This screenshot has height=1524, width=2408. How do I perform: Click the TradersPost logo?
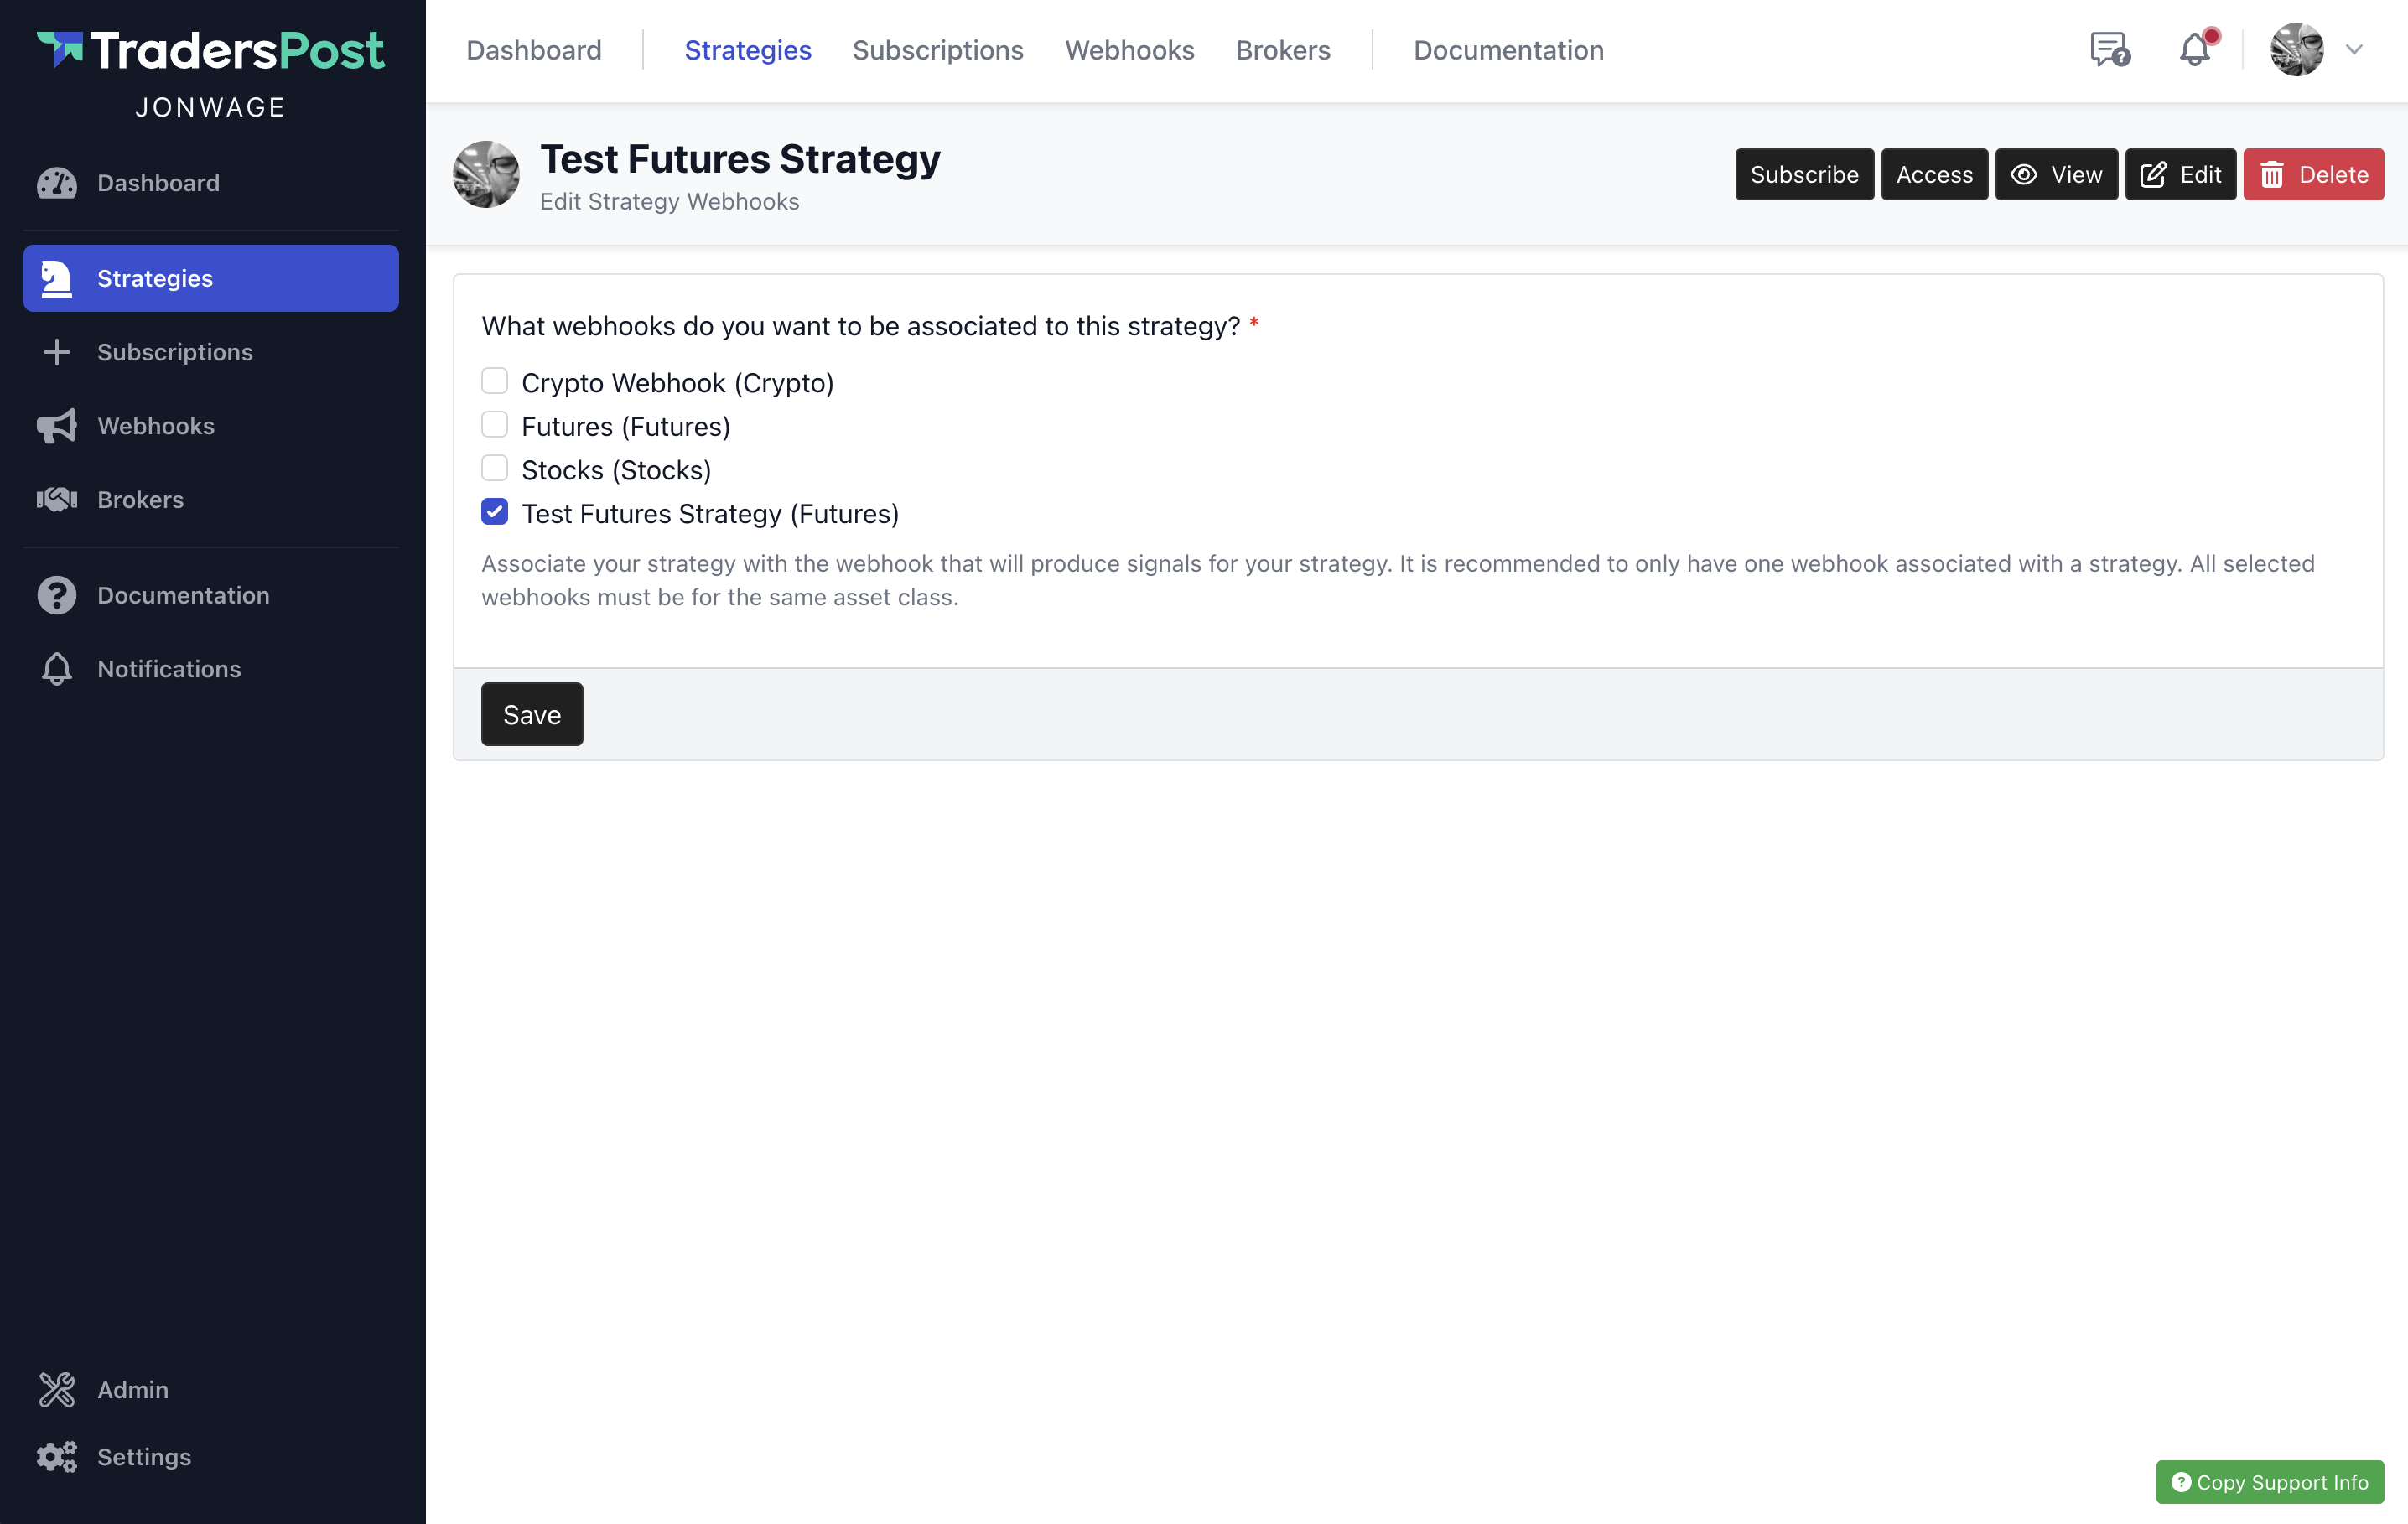coord(211,51)
